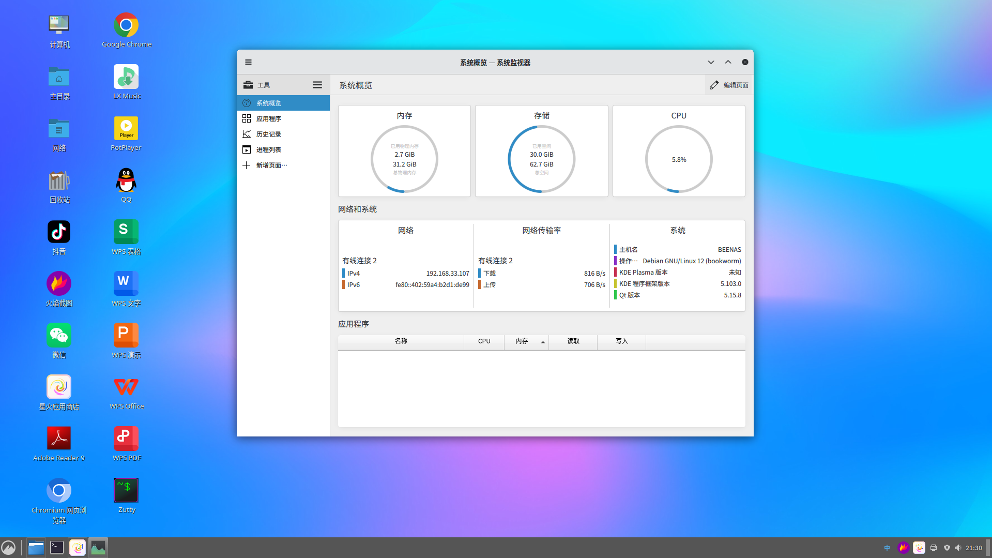Sort applications by CPU column
The width and height of the screenshot is (992, 558).
484,341
